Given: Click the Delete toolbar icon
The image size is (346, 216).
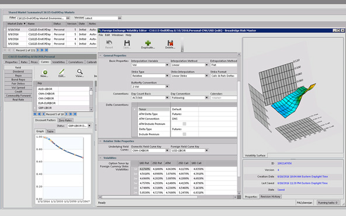Looking at the screenshot, I should click(x=170, y=43).
